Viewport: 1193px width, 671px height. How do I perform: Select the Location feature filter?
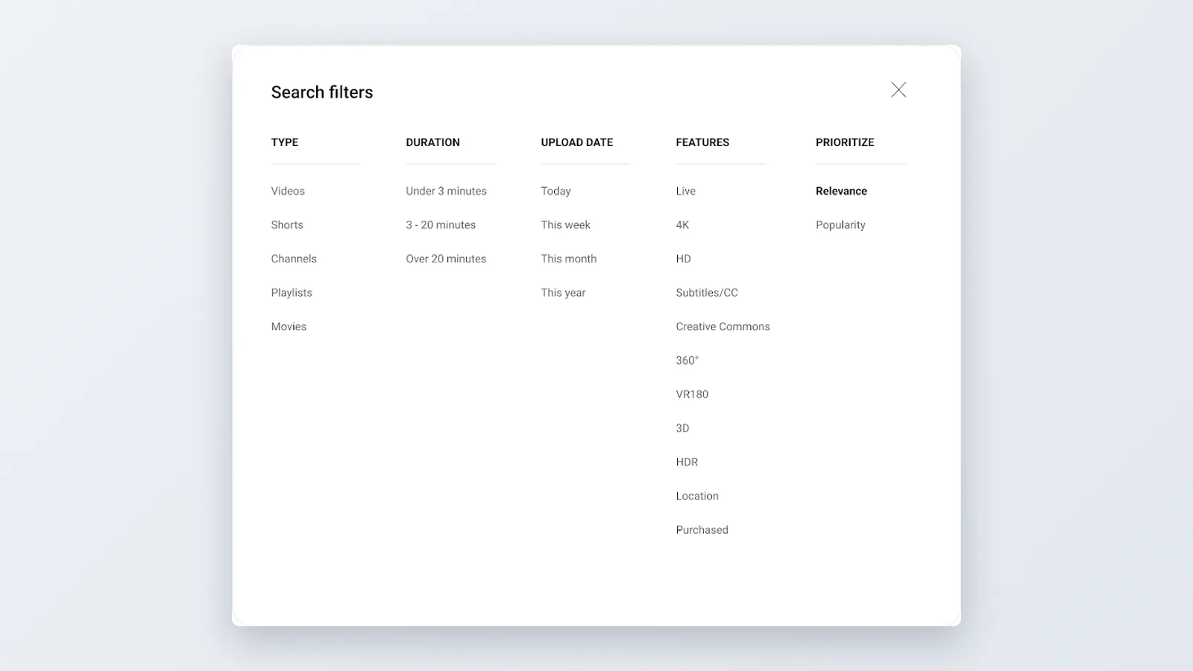697,497
